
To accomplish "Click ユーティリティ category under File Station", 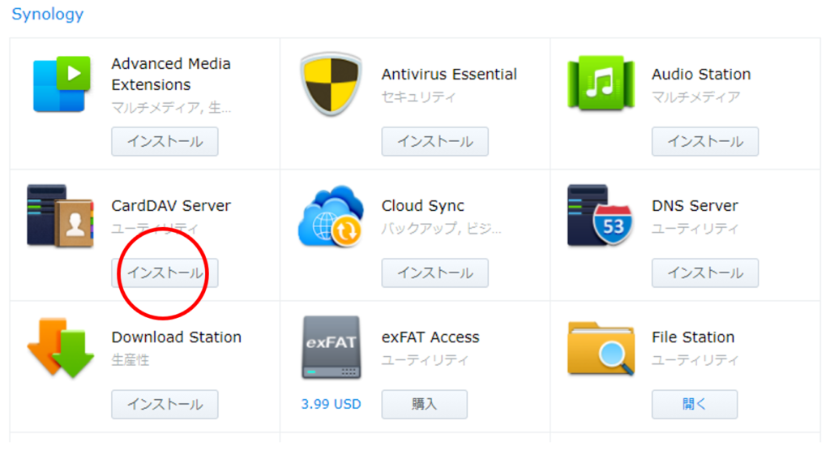I will tap(695, 360).
